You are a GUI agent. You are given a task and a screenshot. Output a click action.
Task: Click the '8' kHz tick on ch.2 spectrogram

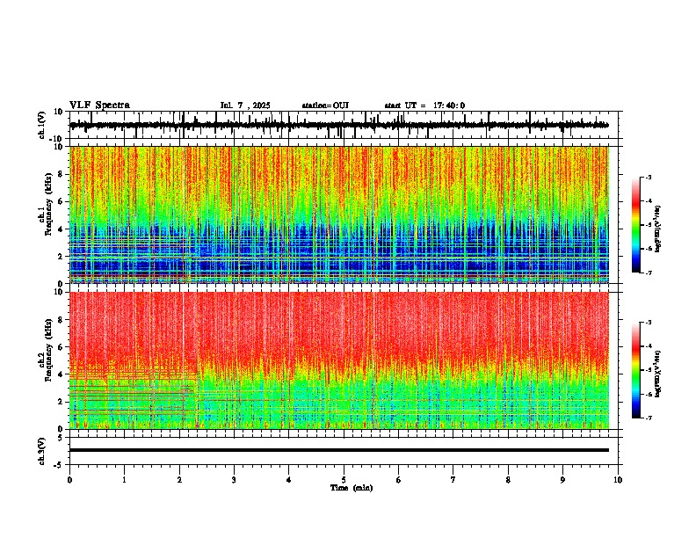(62, 320)
